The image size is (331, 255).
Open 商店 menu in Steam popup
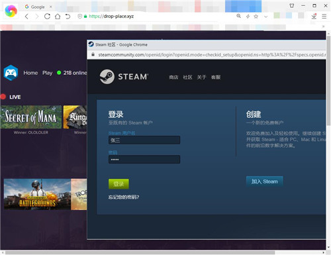173,77
